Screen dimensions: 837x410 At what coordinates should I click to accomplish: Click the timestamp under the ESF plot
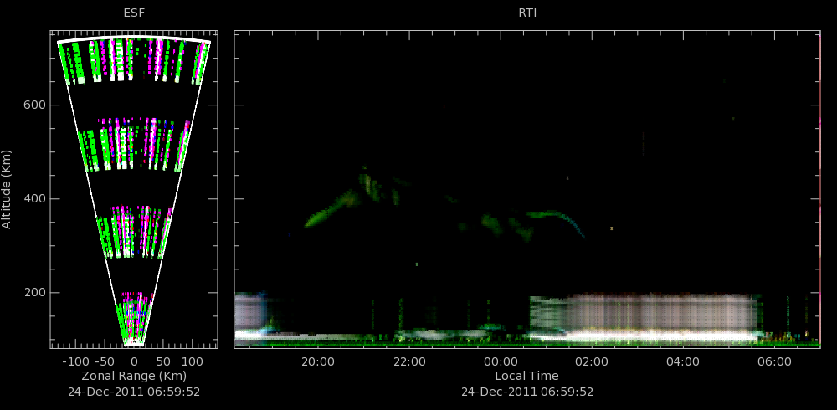(134, 392)
